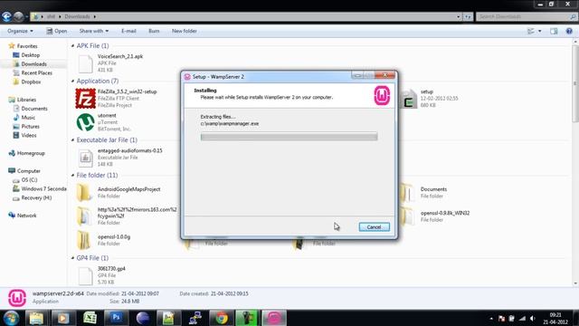
Task: Collapse the Application (7) group
Action: (72, 81)
